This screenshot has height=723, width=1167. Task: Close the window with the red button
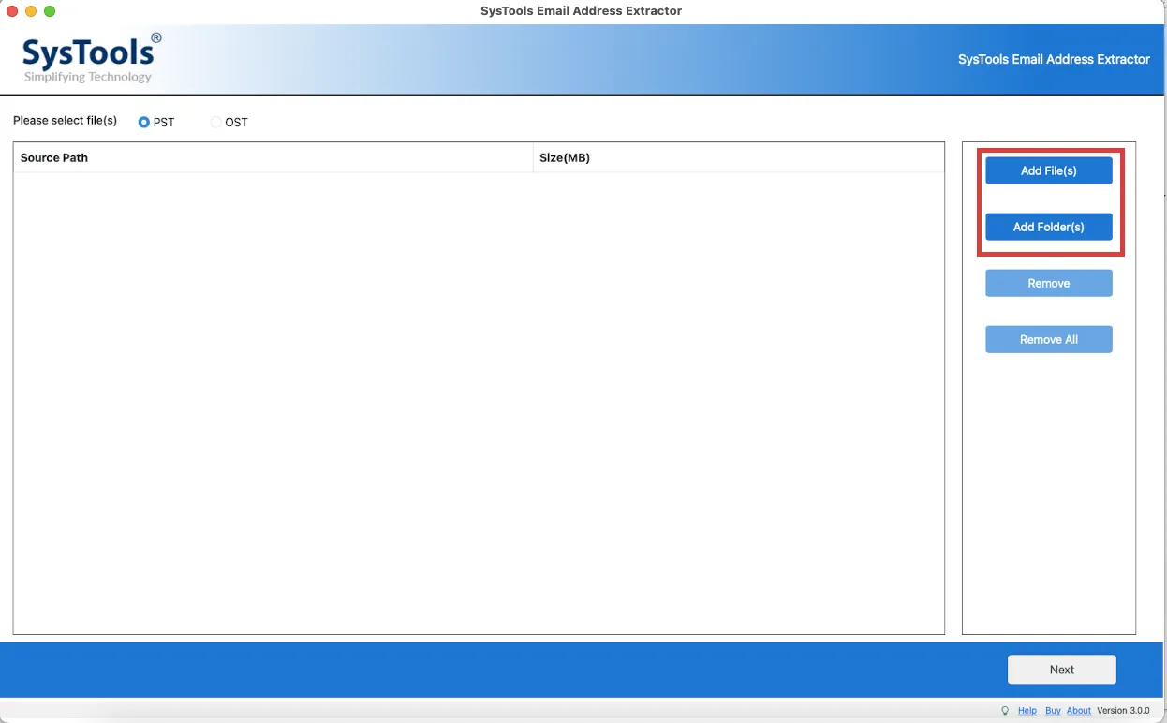[x=12, y=11]
